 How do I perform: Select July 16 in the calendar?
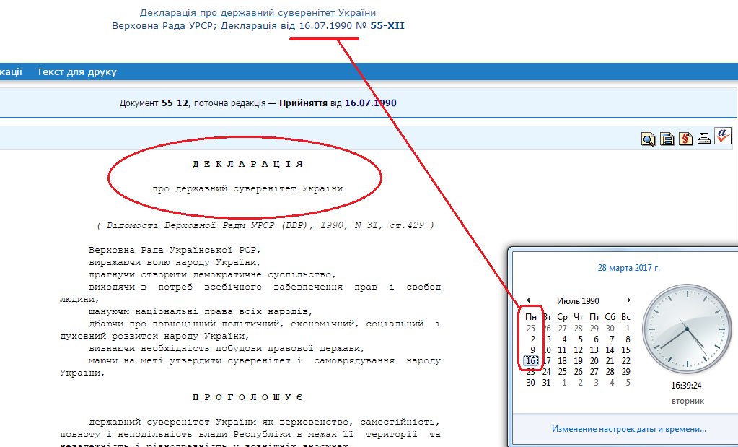[x=530, y=361]
